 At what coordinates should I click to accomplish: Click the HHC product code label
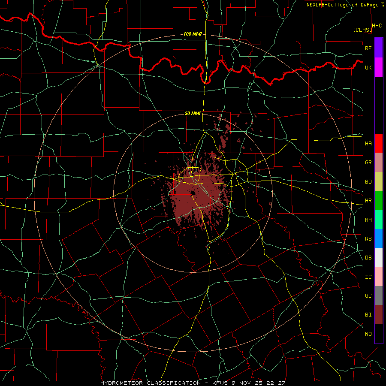pos(377,26)
